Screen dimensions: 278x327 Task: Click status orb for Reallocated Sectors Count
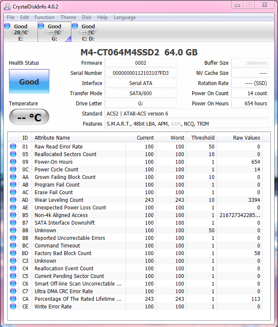point(13,154)
